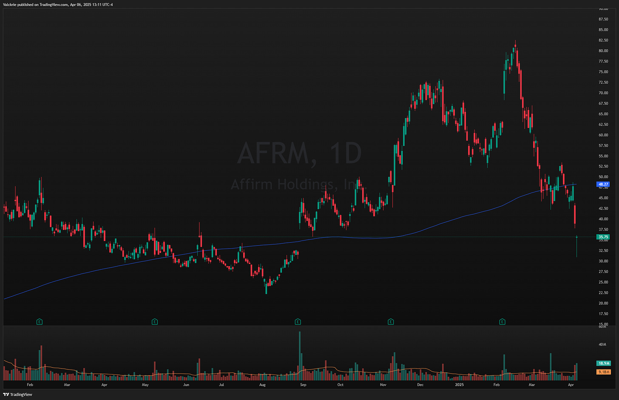This screenshot has width=619, height=400.
Task: Click the 'May' label on the time axis
Action: (x=145, y=385)
